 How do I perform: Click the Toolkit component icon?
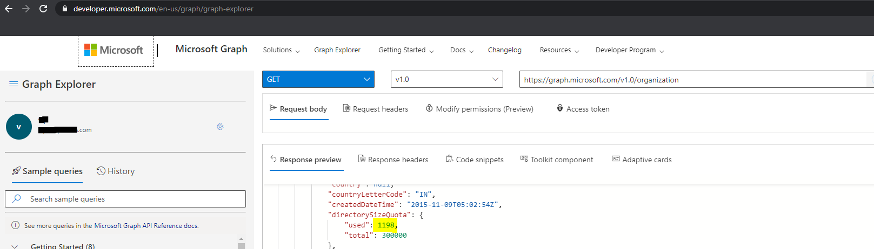524,159
